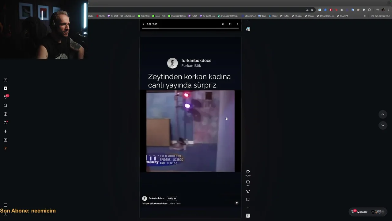Image resolution: width=392 pixels, height=221 pixels.
Task: Open Threads bookmark
Action: [297, 16]
